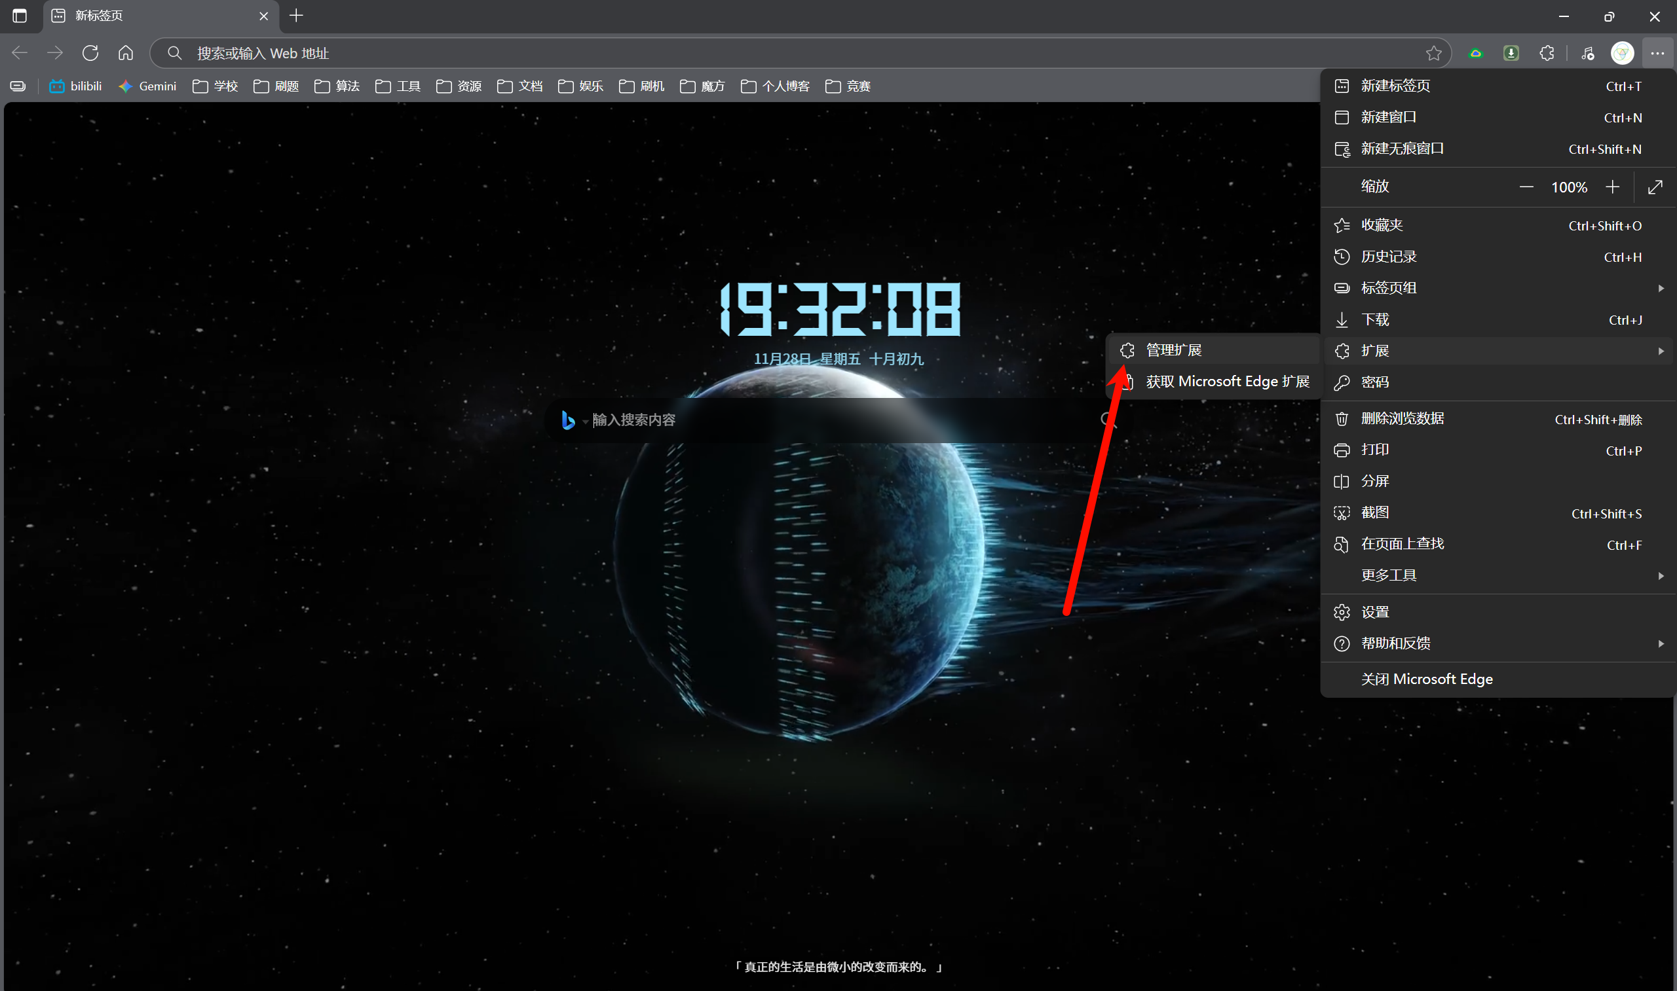Click the green download manager extension icon
Screen dimensions: 1677x991
coord(1511,54)
